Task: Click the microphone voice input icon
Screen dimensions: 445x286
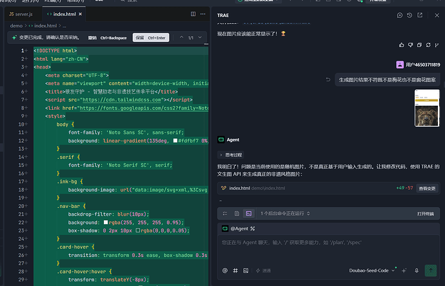Action: 417,271
